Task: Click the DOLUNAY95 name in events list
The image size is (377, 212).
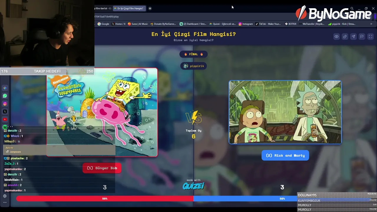Action: pyautogui.click(x=307, y=195)
